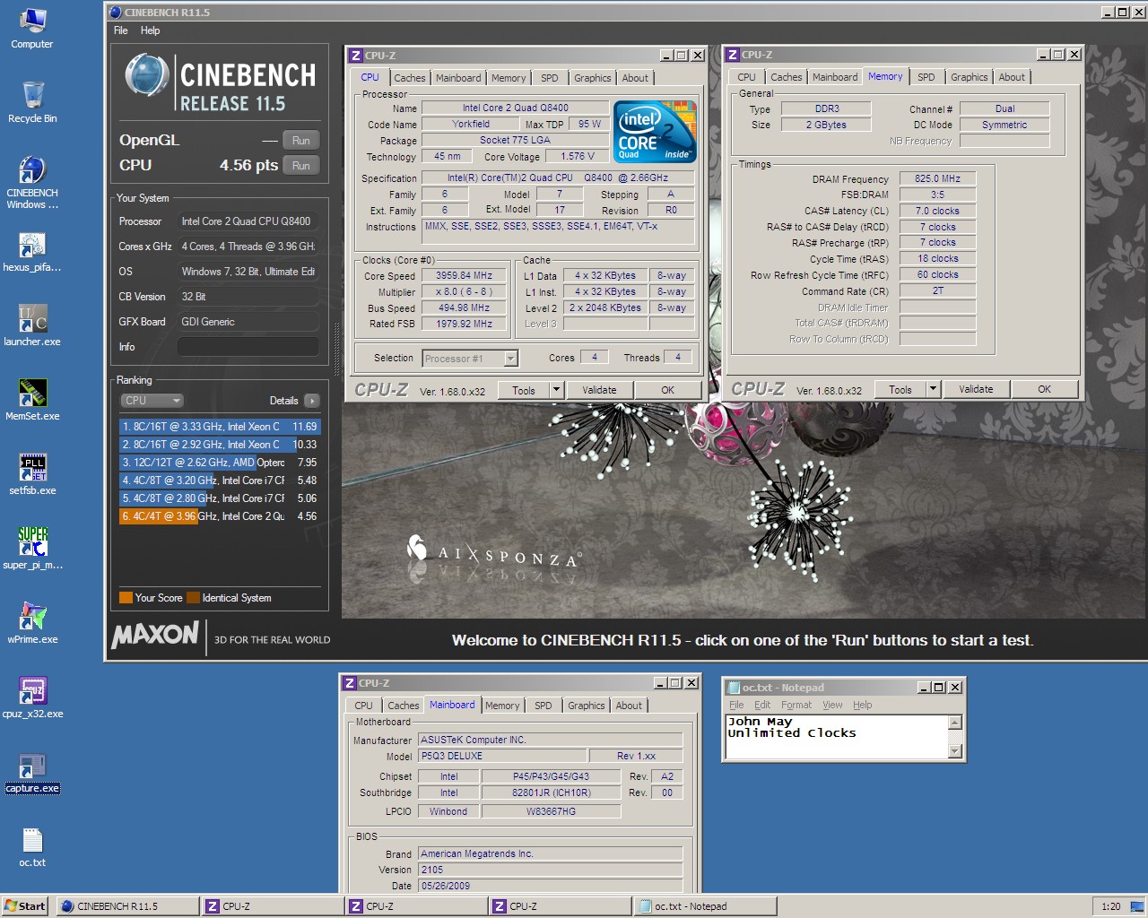Screen dimensions: 1148x918
Task: Click the Ranking Details arrow icon
Action: pos(311,401)
